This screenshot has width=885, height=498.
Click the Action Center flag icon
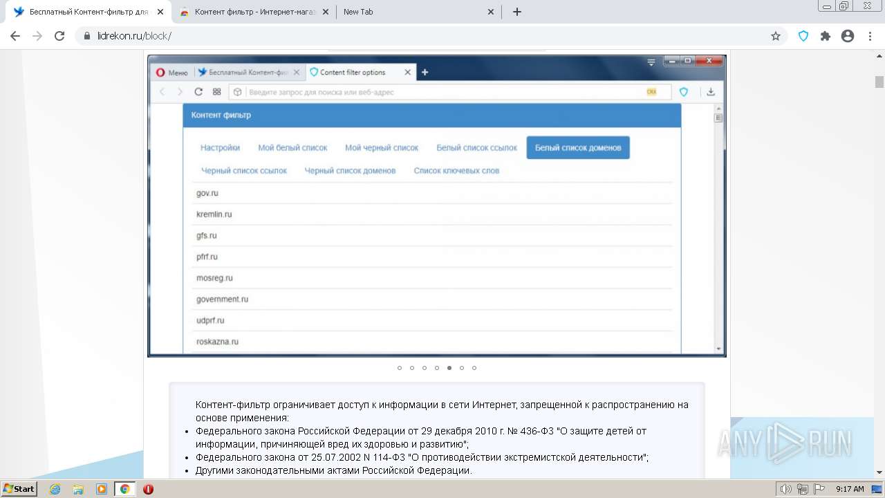819,489
